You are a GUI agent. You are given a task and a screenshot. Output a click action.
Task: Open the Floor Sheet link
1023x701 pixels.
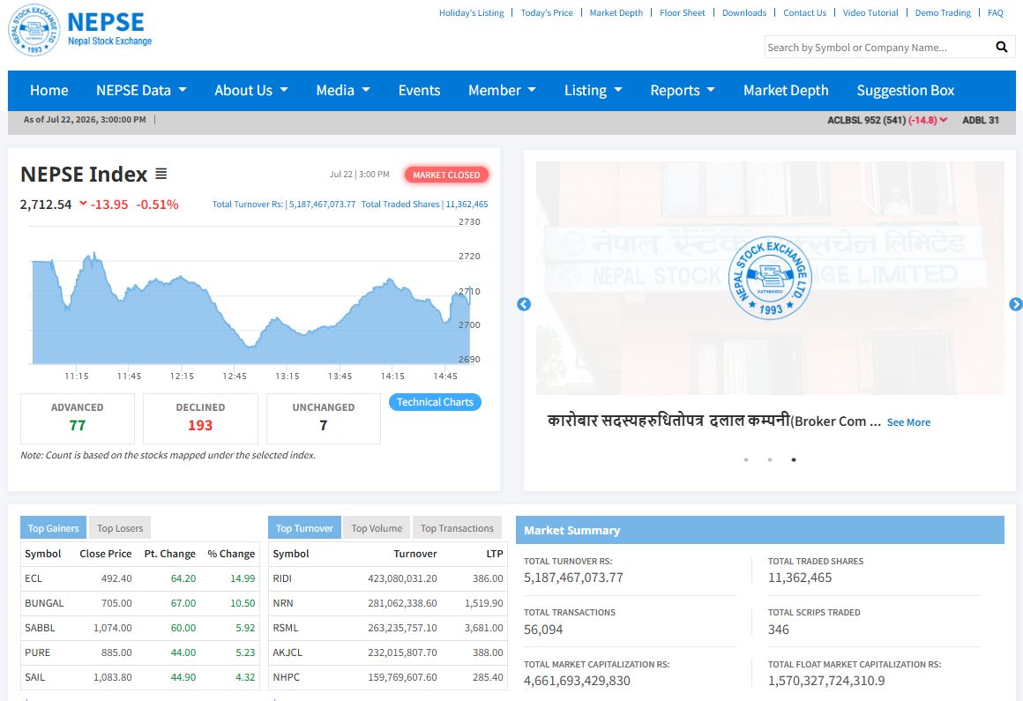coord(682,12)
